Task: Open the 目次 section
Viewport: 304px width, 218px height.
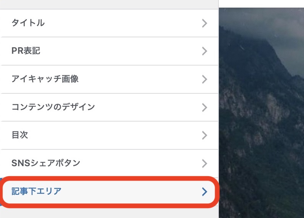Action: click(20, 135)
